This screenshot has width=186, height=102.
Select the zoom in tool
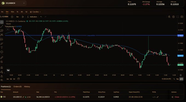tap(2, 62)
